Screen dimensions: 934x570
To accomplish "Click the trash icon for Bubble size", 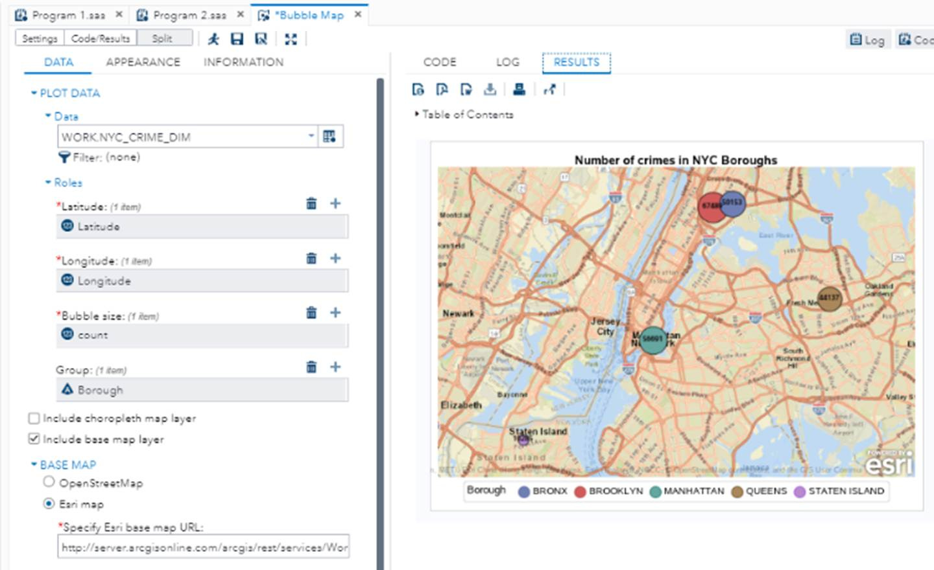I will coord(311,312).
